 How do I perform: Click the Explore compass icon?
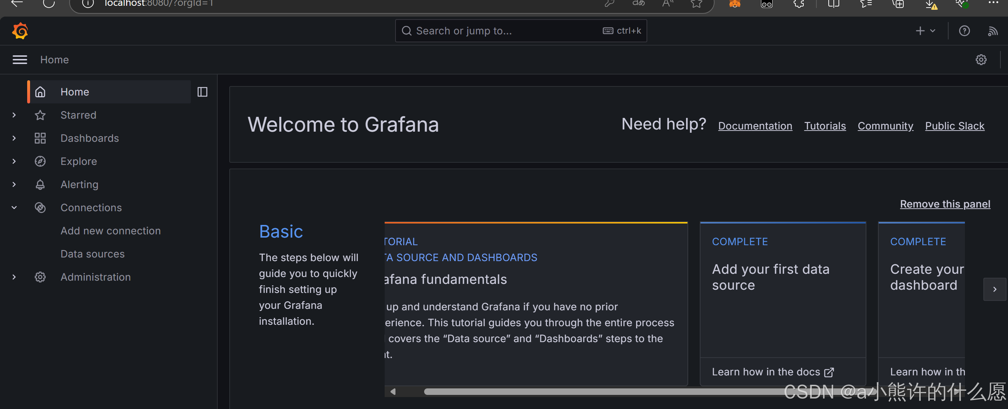(x=40, y=161)
